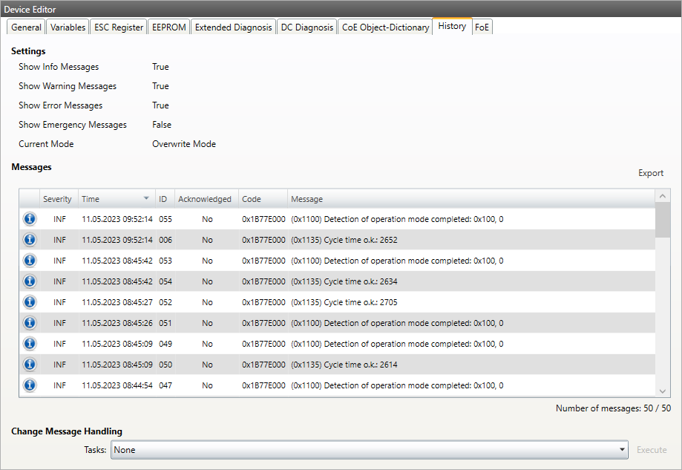Open the Tasks dropdown showing None

coord(369,450)
